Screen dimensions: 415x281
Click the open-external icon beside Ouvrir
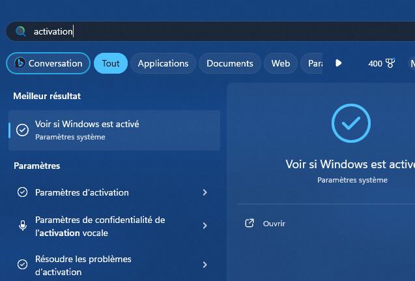(x=249, y=224)
